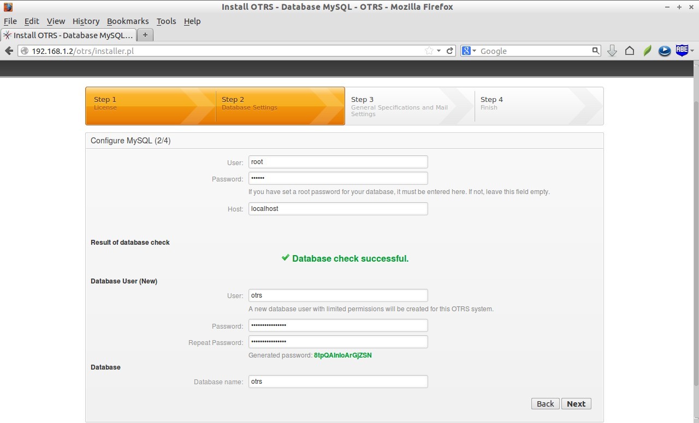This screenshot has height=423, width=699.
Task: Click Step 2 Database Settings
Action: pos(280,106)
